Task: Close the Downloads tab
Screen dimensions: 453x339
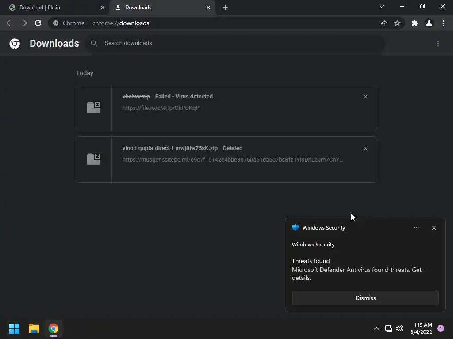Action: [x=208, y=8]
